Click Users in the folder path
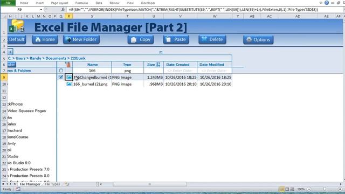The height and width of the screenshot is (194, 345). pyautogui.click(x=20, y=58)
